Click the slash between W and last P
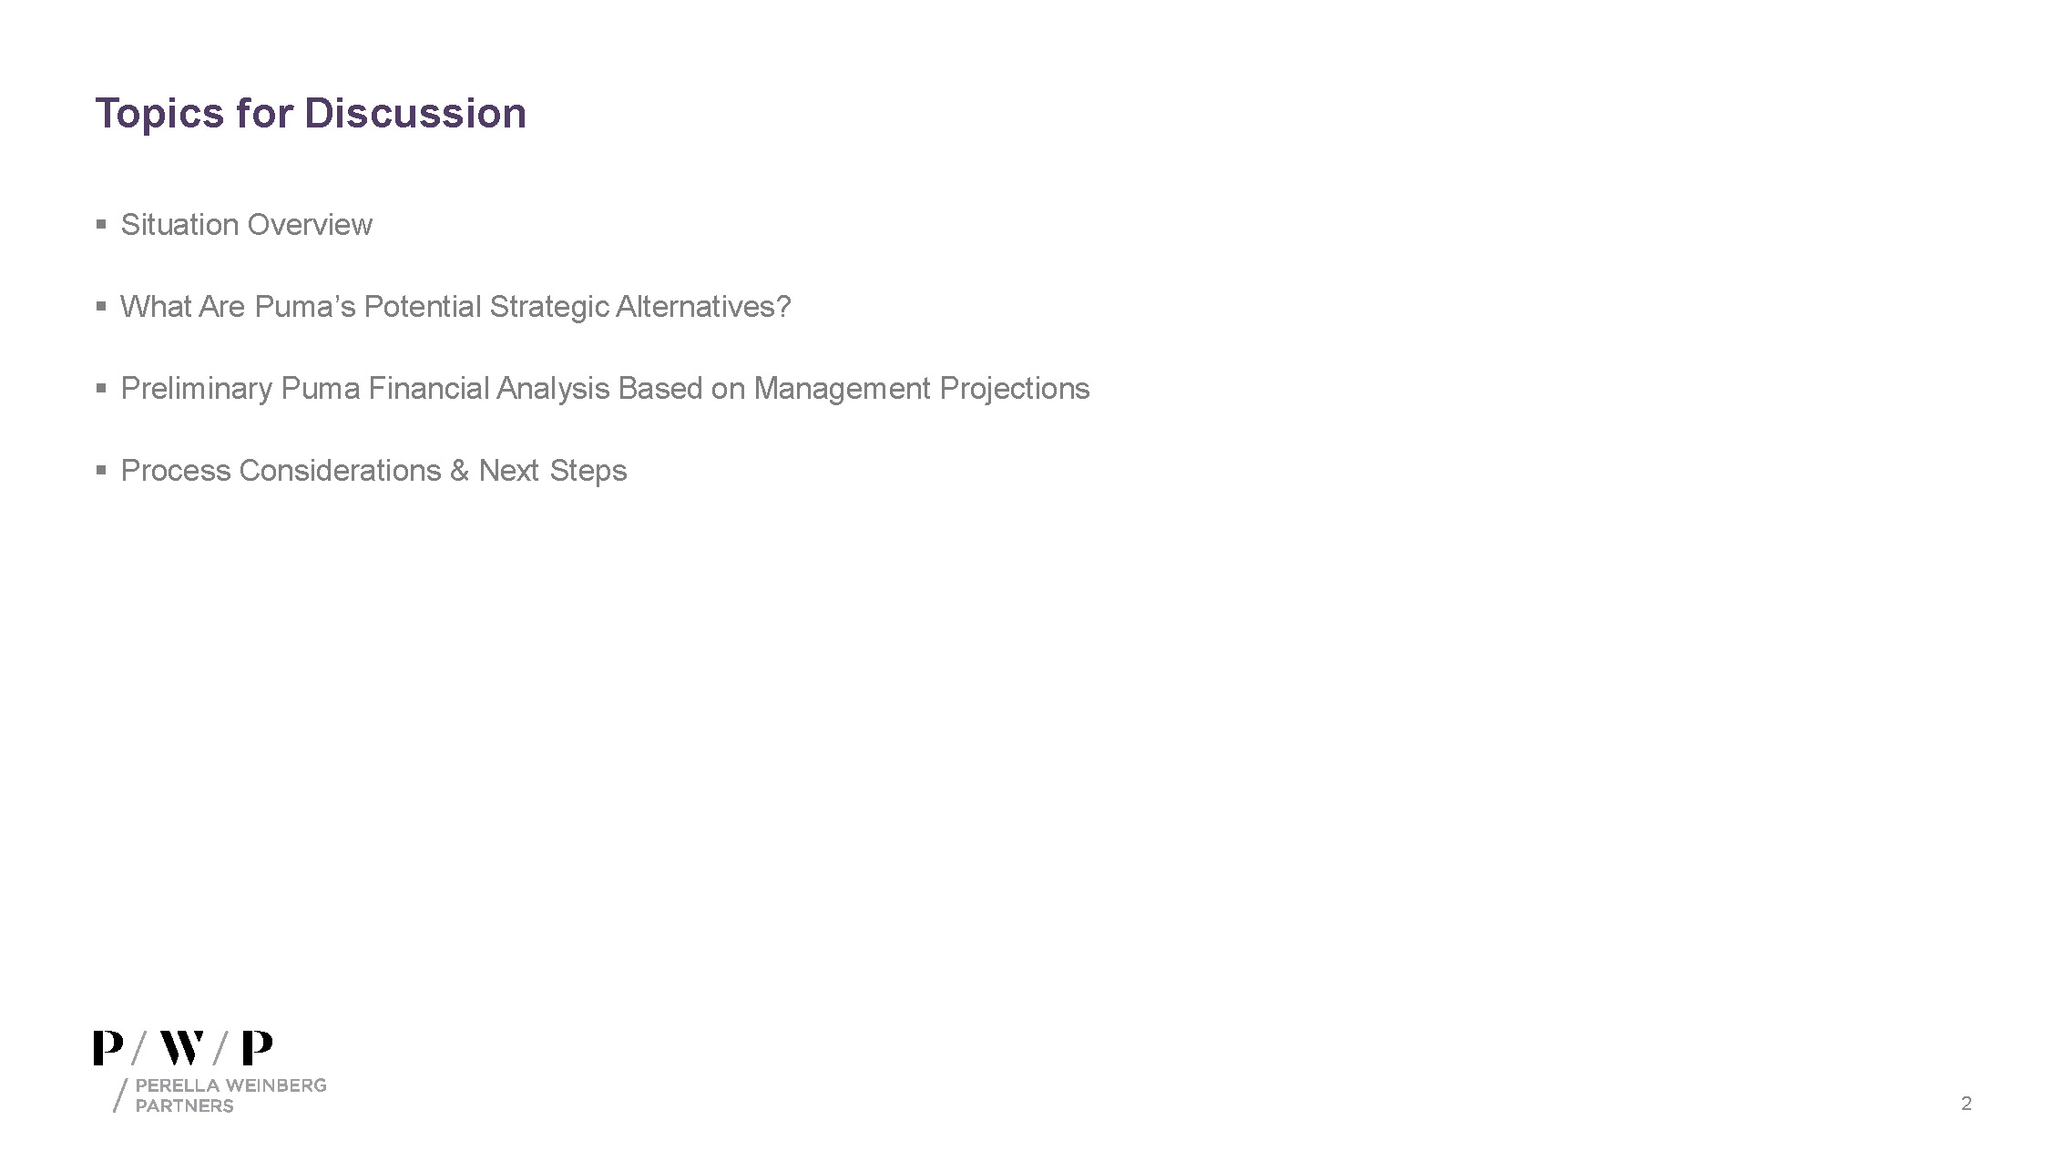The height and width of the screenshot is (1161, 2065). pyautogui.click(x=220, y=1048)
